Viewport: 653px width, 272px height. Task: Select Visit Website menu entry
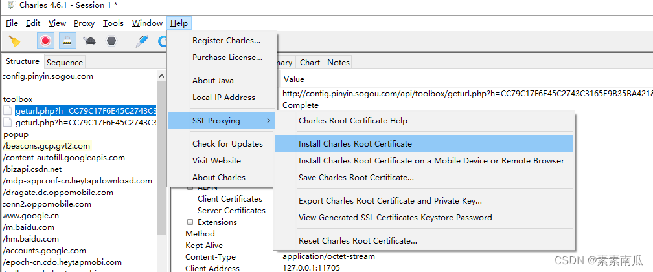216,160
